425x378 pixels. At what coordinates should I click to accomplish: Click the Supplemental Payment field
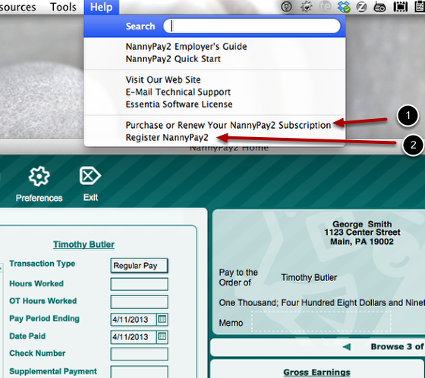click(140, 372)
